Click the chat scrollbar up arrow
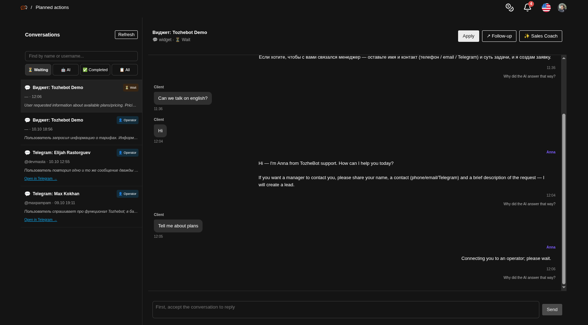Image resolution: width=588 pixels, height=325 pixels. (x=564, y=58)
